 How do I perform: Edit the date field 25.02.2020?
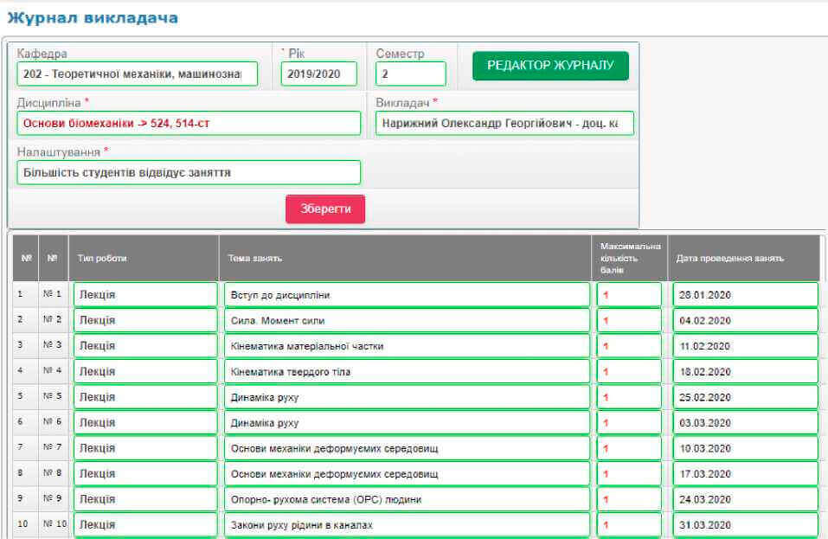point(745,397)
